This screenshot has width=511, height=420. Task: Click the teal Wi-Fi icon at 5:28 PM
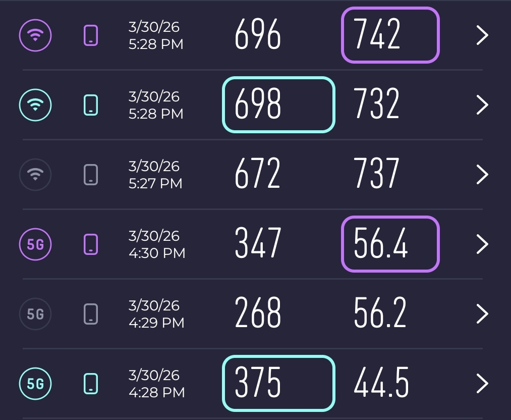tap(35, 105)
